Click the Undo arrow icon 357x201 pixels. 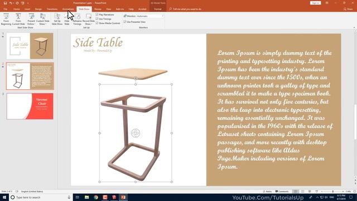coord(11,3)
